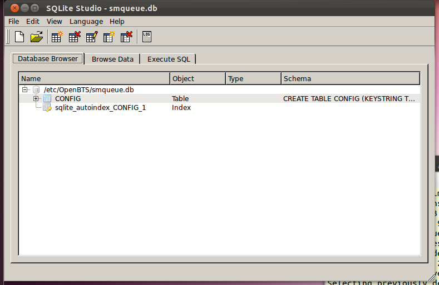Click the Modify Table pencil icon

(x=92, y=37)
